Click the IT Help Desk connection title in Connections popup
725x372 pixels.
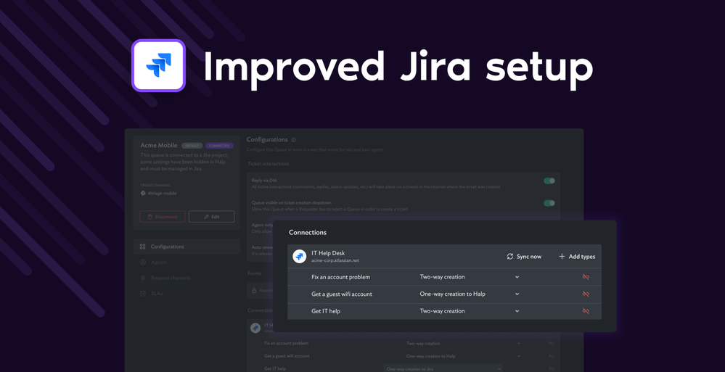click(x=328, y=253)
